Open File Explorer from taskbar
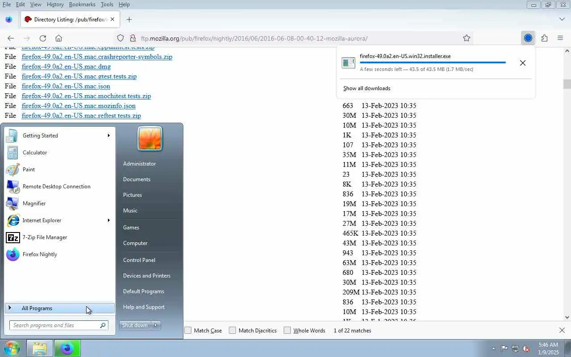571x357 pixels. click(x=40, y=348)
